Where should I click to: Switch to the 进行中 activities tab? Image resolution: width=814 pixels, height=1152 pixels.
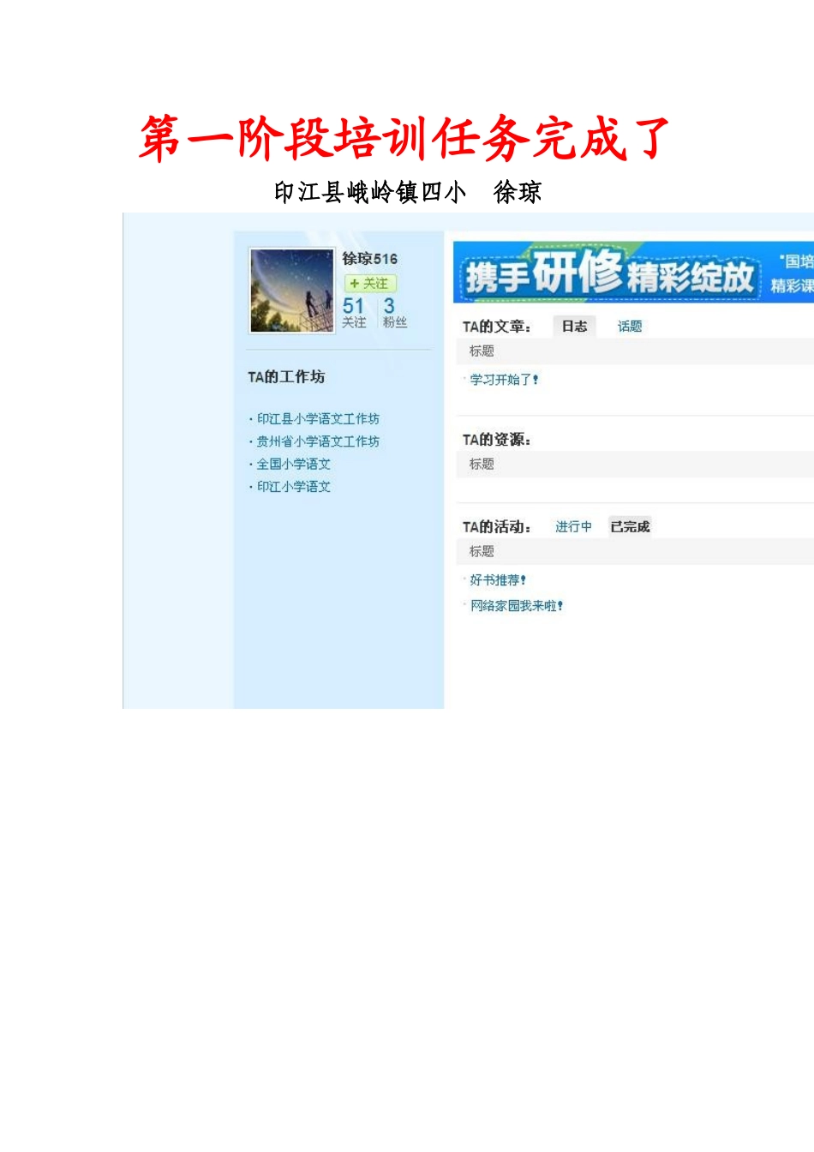(x=573, y=526)
